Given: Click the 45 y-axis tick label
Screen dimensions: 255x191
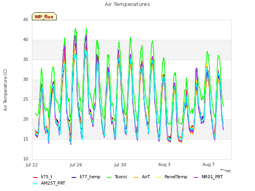Looking at the screenshot, I should coord(25,19).
